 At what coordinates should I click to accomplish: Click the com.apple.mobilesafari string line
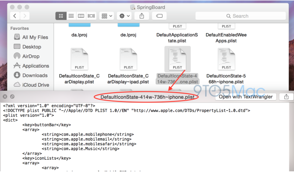coord(89,144)
